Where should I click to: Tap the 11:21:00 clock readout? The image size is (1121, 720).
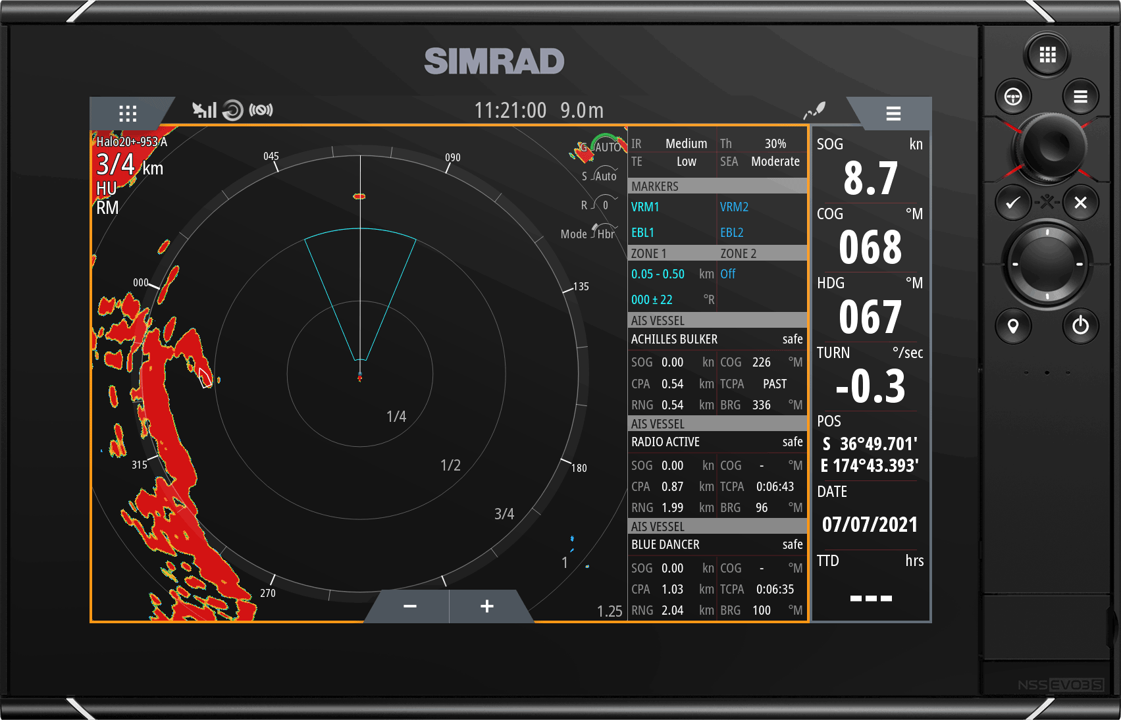[x=511, y=111]
